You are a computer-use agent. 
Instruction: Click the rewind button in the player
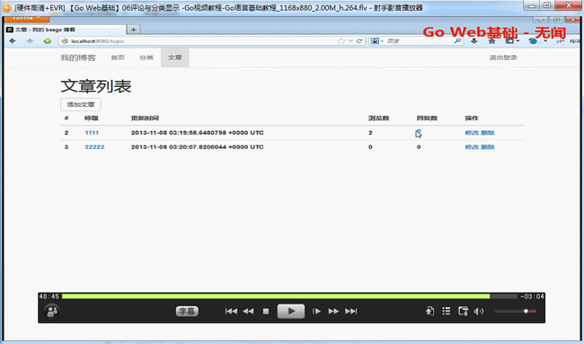coord(248,312)
